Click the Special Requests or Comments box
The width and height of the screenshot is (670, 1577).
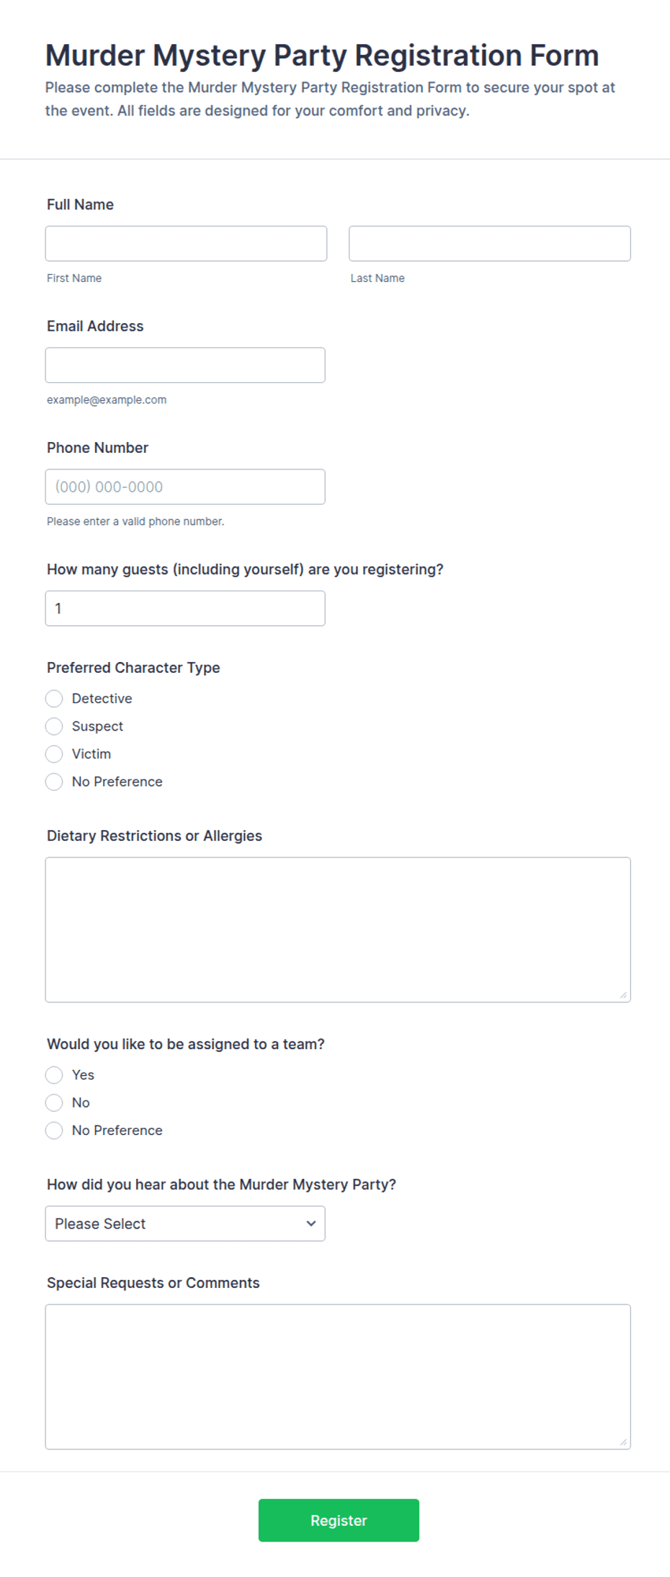(338, 1377)
